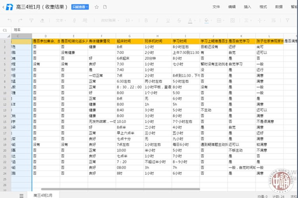
Task: Expand the 只能查看 permission dropdown
Action: pyautogui.click(x=80, y=7)
